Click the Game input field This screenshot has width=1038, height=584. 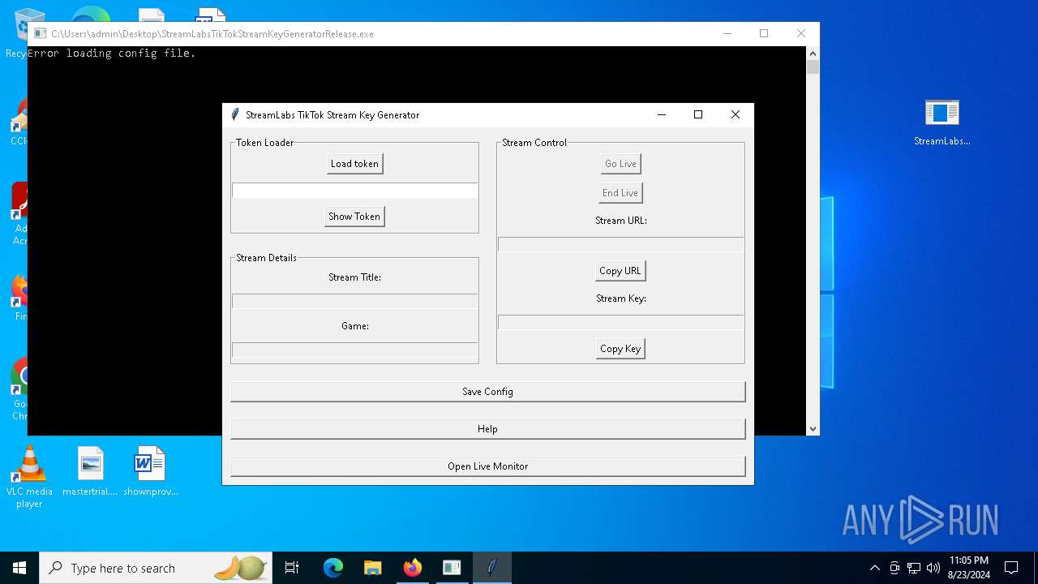pos(355,350)
